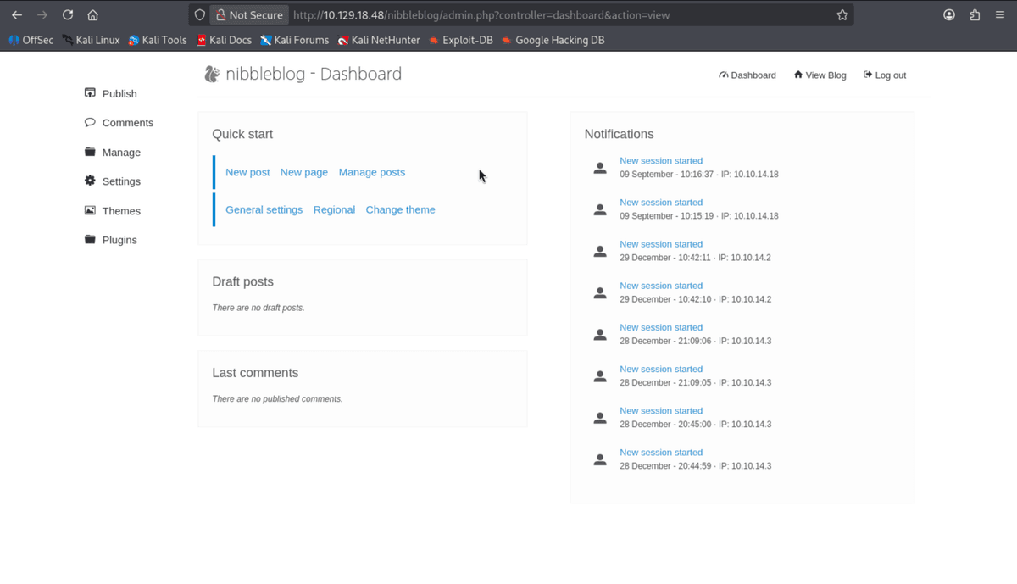The height and width of the screenshot is (584, 1017).
Task: Open the Kali Linux bookmark
Action: [x=91, y=40]
